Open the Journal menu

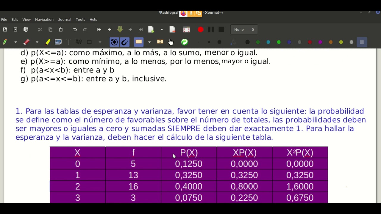tap(65, 19)
